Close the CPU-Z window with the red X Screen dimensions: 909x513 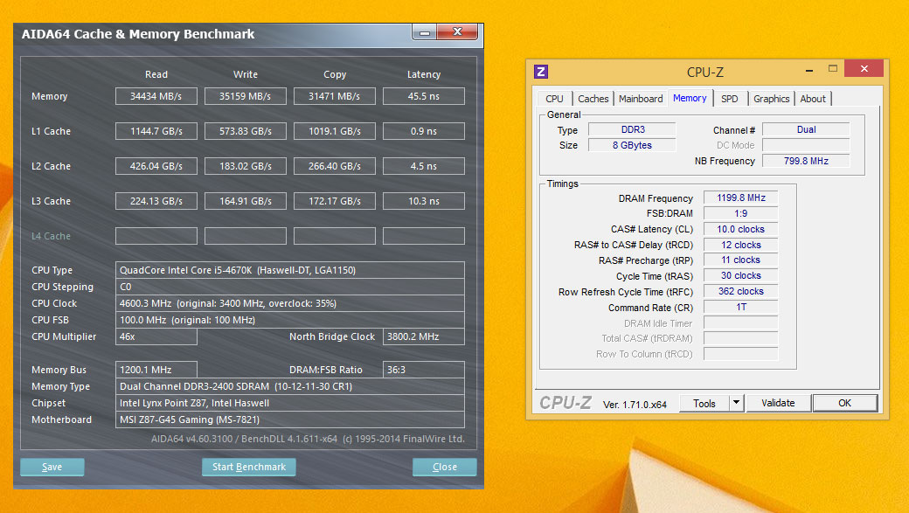tap(864, 70)
